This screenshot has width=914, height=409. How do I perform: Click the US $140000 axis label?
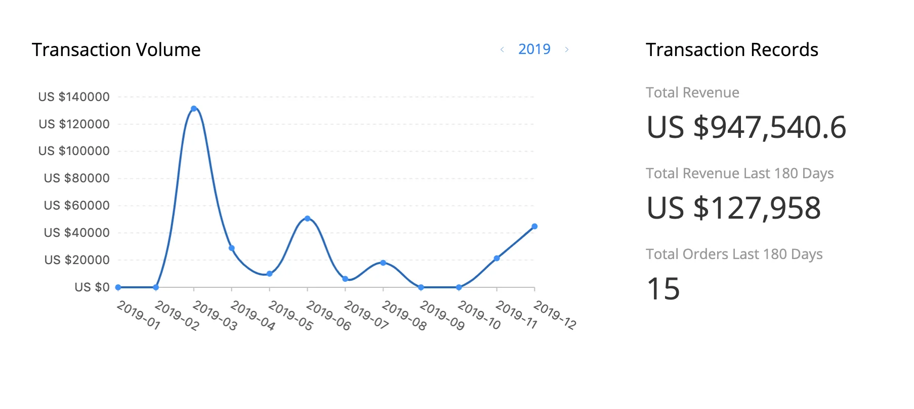pos(74,97)
